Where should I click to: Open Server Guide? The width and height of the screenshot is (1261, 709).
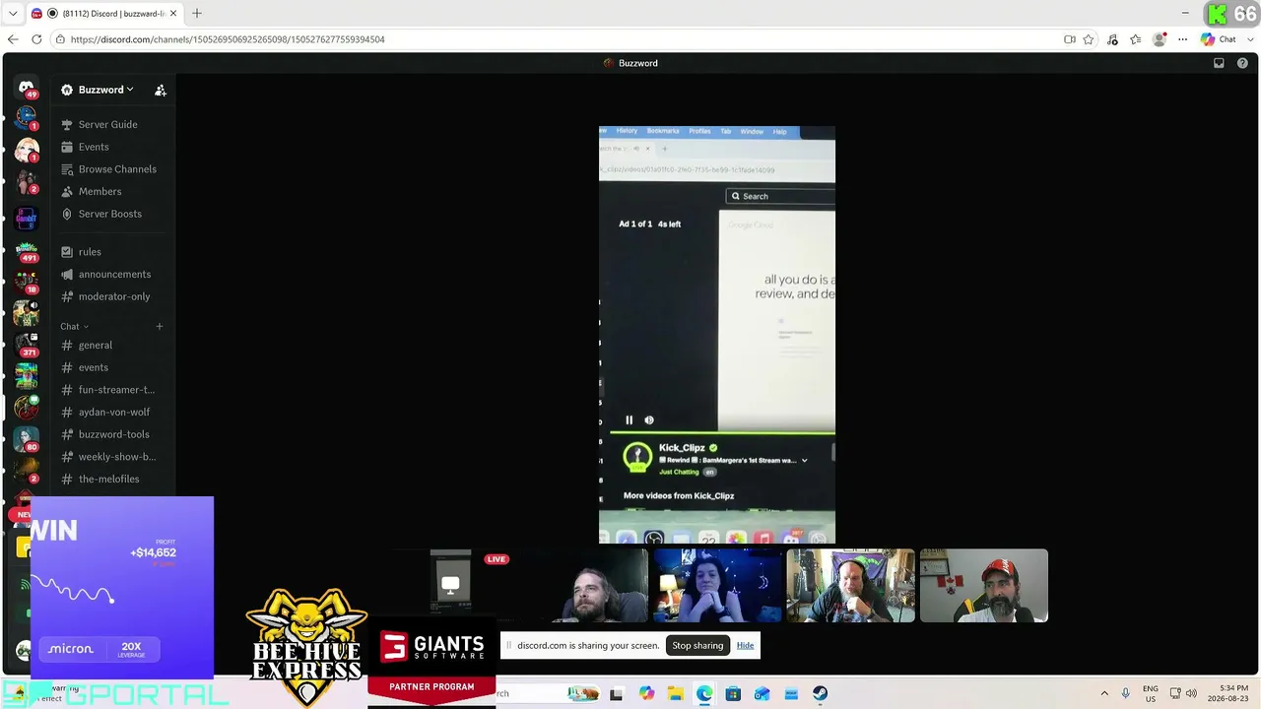click(108, 125)
